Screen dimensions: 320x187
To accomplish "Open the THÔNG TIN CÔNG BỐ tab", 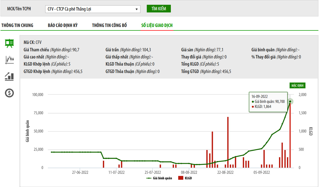I will 109,25.
